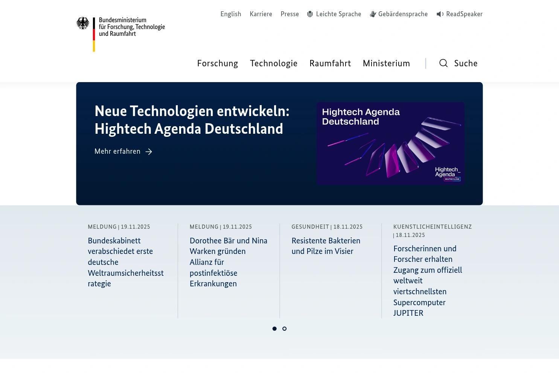This screenshot has height=373, width=559.
Task: Click the first MELDUNG | 19.11.2025 label above Bundeskabinett
Action: (119, 227)
